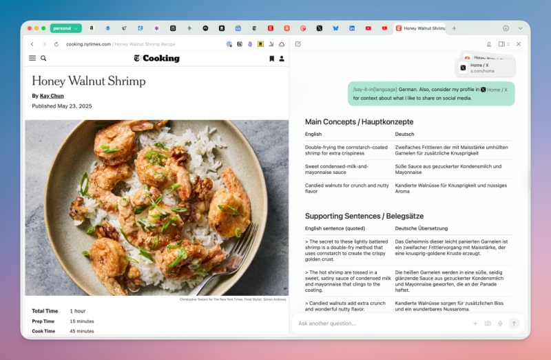The width and height of the screenshot is (551, 360).
Task: Close the assistant side panel
Action: click(x=519, y=44)
